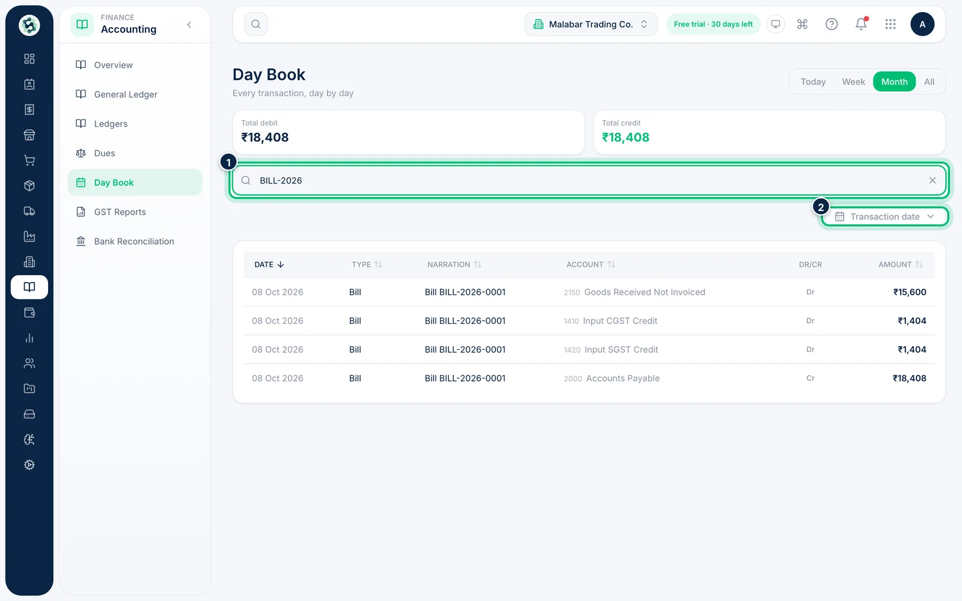This screenshot has height=601, width=962.
Task: Open the help question mark icon
Action: click(832, 24)
